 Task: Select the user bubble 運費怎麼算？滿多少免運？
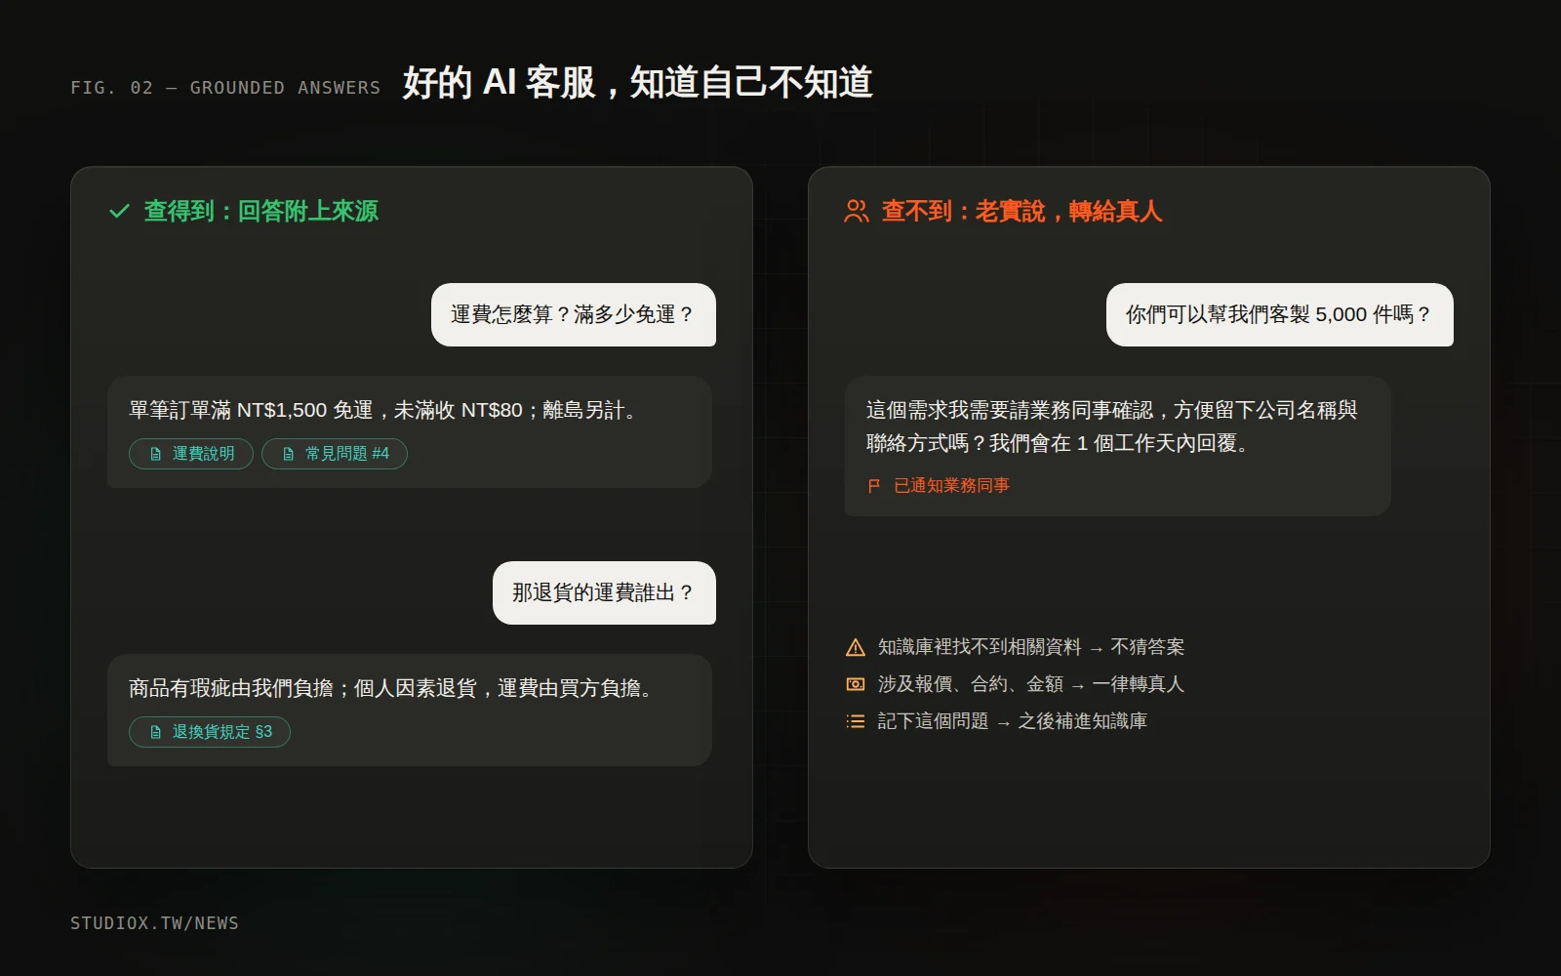574,314
